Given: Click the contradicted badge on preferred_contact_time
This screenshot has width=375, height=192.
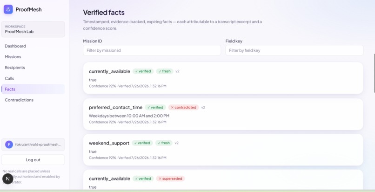Looking at the screenshot, I should tap(183, 107).
